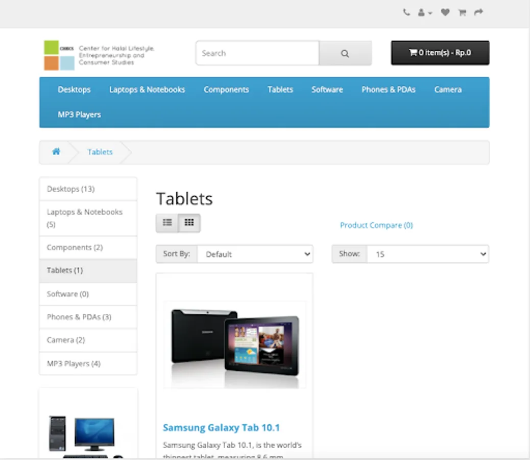Click the Tablets breadcrumb link
This screenshot has width=530, height=460.
click(x=100, y=152)
